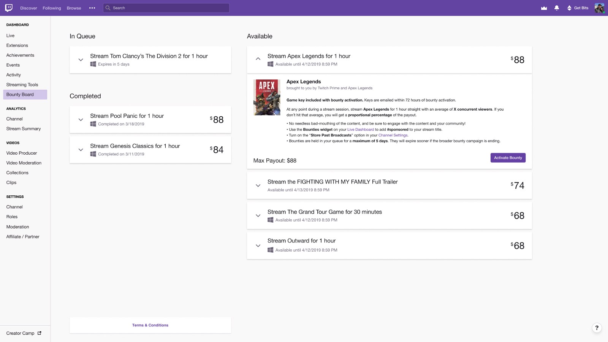Click Windows icon on Division 2 bounty

tap(93, 64)
